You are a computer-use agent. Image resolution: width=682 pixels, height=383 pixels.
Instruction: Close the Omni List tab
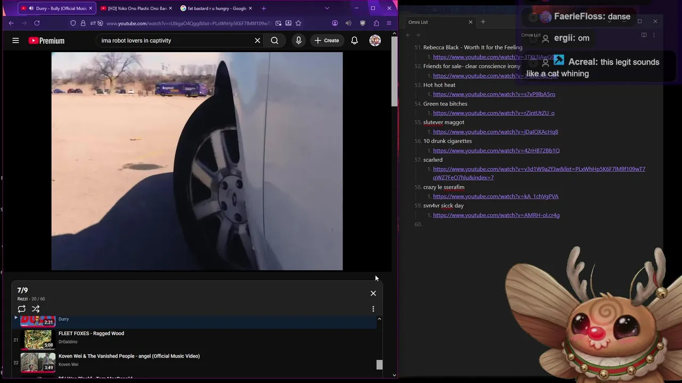470,22
